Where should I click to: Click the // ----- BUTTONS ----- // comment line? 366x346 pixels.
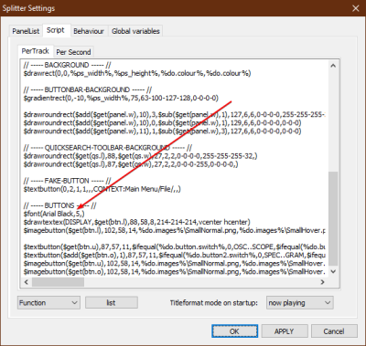point(59,205)
